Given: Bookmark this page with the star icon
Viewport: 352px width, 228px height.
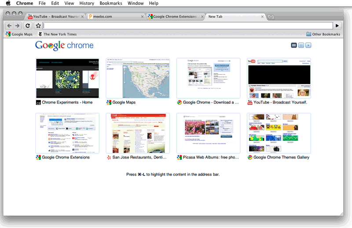Looking at the screenshot, I should (x=38, y=26).
